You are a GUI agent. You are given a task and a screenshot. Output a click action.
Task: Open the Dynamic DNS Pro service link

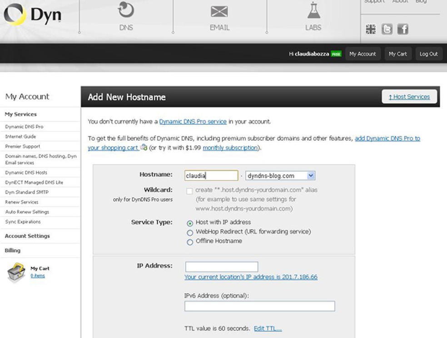[193, 121]
